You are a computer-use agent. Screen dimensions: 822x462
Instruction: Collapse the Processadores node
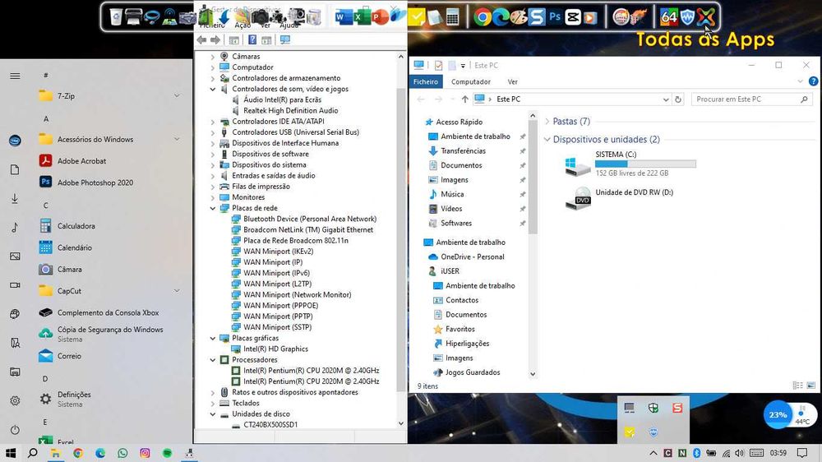tap(212, 360)
